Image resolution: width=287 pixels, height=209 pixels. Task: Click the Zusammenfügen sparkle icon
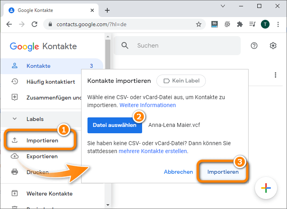click(x=15, y=97)
